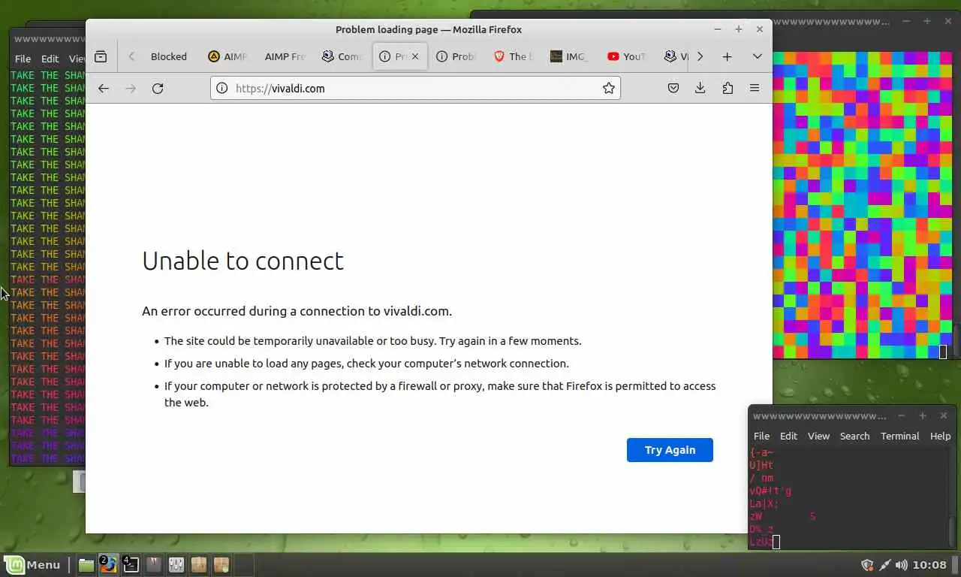Click the volume speaker tray icon
This screenshot has width=961, height=577.
(901, 565)
